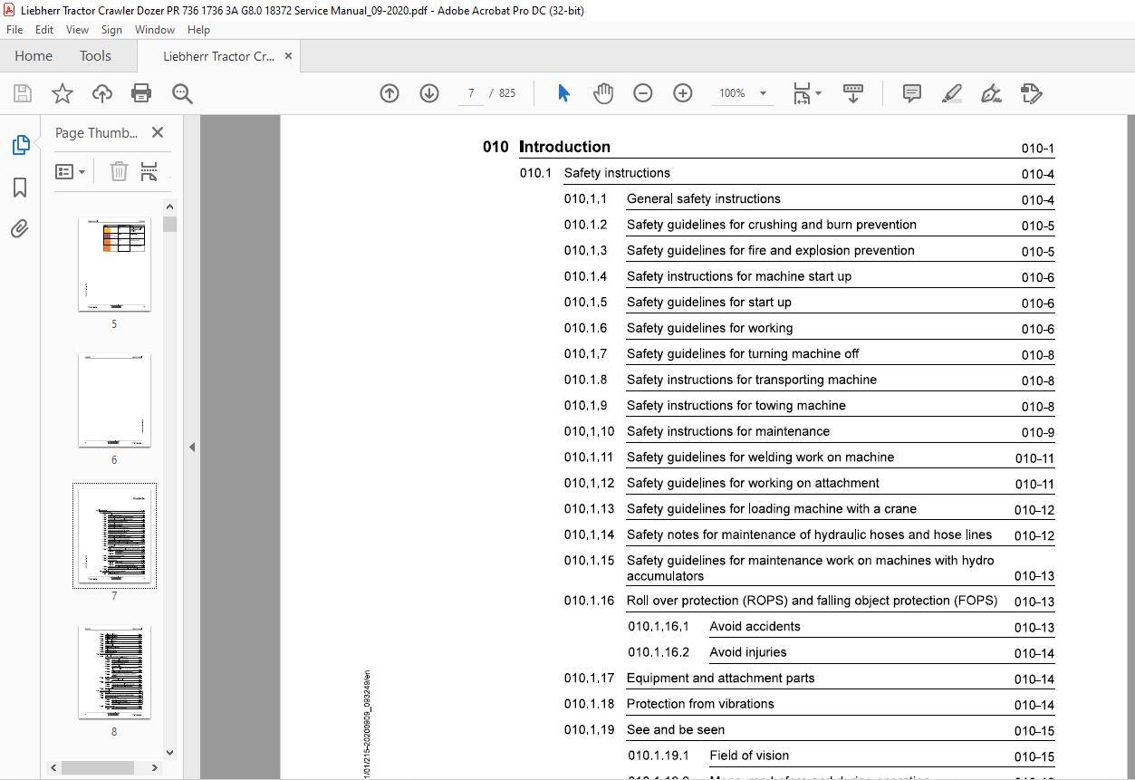Open General safety instructions entry
Screen dimensions: 1135x780
[x=809, y=199]
